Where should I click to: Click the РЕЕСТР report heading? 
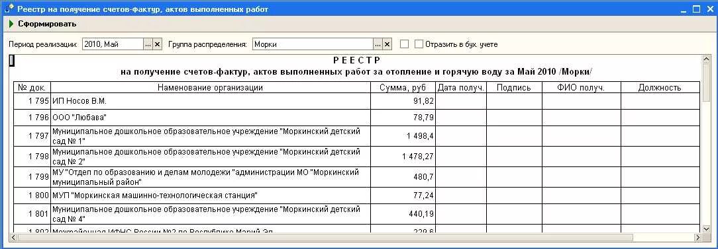357,60
